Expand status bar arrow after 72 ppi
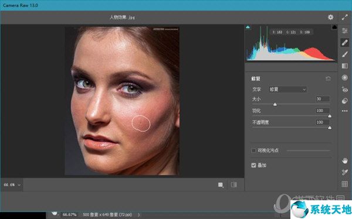The height and width of the screenshot is (219, 352). click(x=138, y=215)
